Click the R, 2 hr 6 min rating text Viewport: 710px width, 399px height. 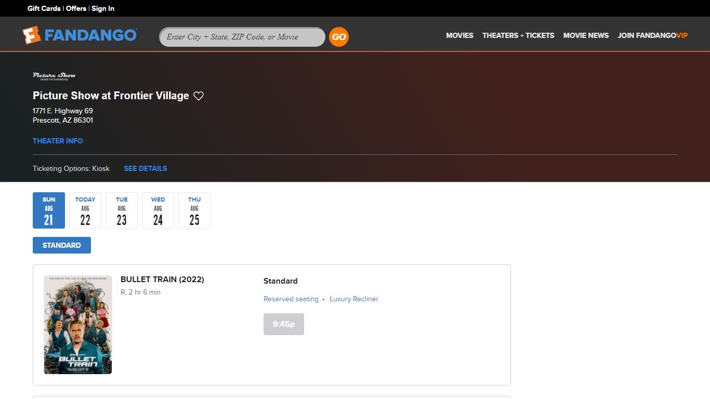pyautogui.click(x=140, y=292)
